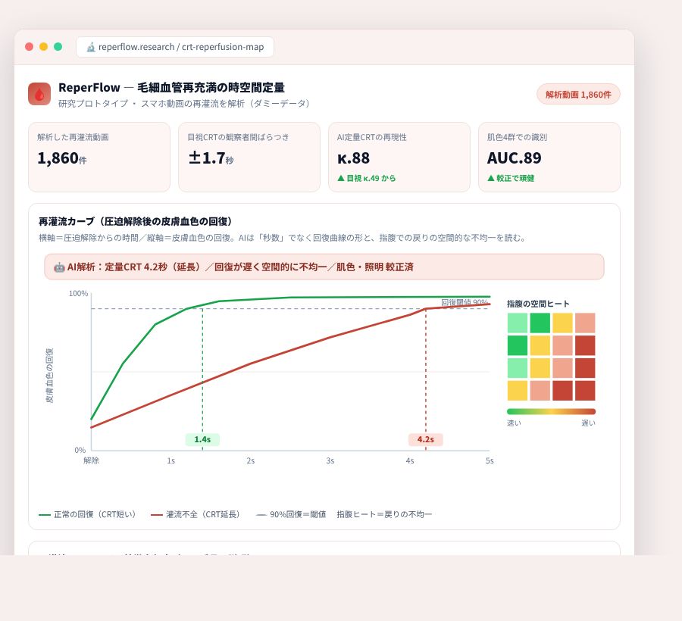This screenshot has width=682, height=621.
Task: Click the 再灌流カーブ section heading
Action: tap(136, 222)
